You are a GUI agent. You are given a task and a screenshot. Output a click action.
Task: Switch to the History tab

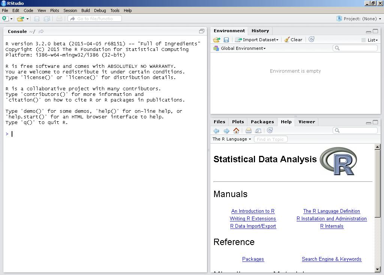click(x=260, y=31)
